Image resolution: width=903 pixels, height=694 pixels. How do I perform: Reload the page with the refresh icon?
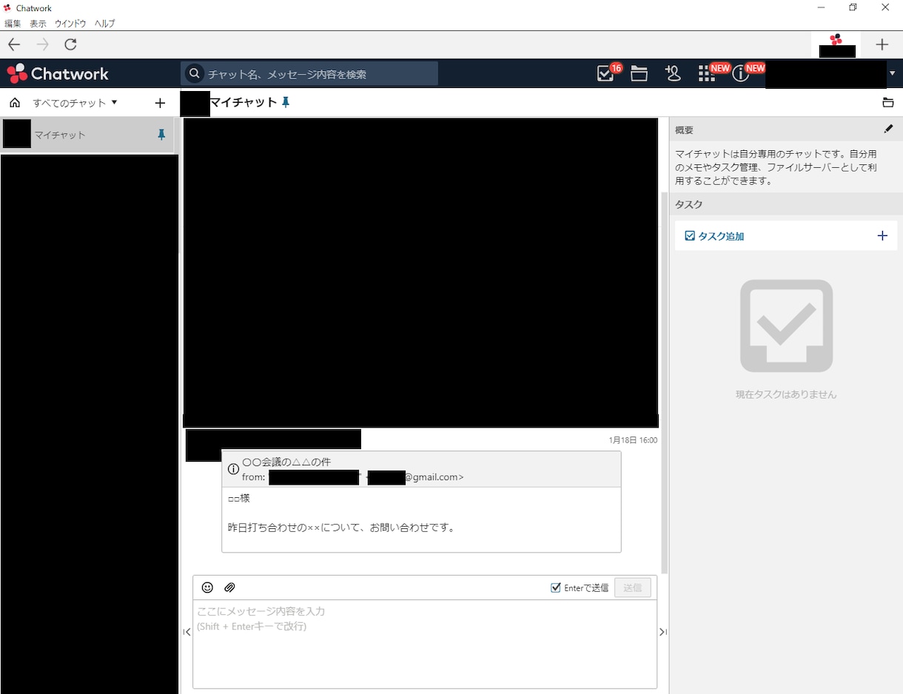point(70,44)
